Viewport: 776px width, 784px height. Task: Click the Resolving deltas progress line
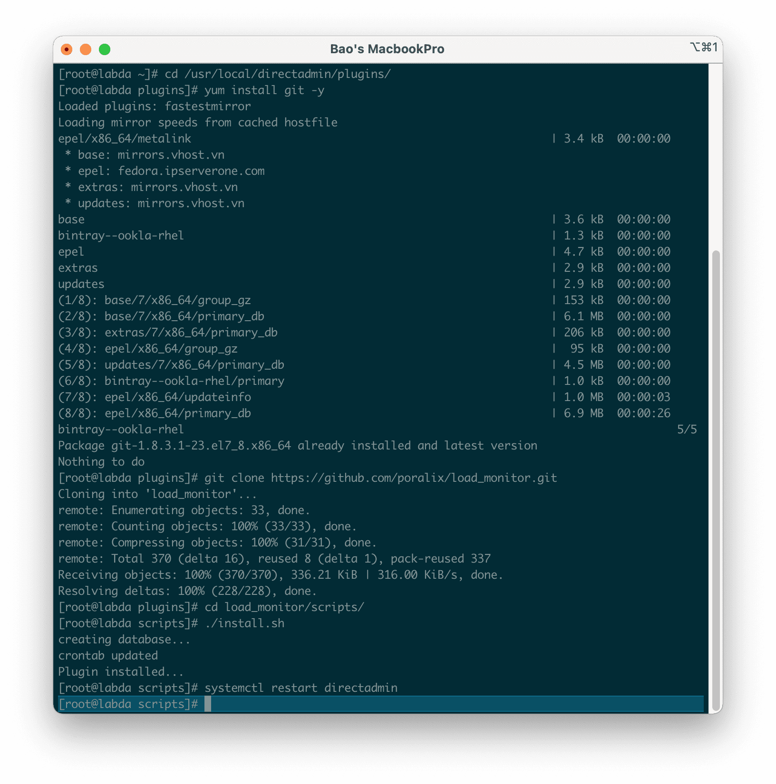[x=187, y=591]
